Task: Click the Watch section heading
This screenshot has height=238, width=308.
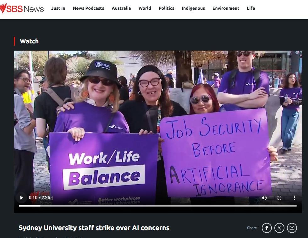Action: 29,41
